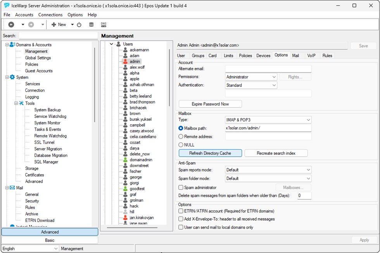Screen dimensions: 380x253
Task: Open the Permissions dropdown
Action: (x=251, y=77)
